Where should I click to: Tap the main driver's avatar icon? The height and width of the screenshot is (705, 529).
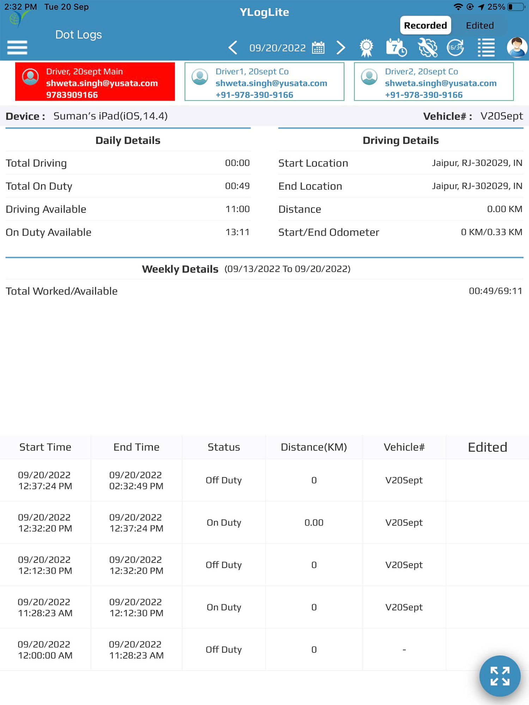pos(31,76)
